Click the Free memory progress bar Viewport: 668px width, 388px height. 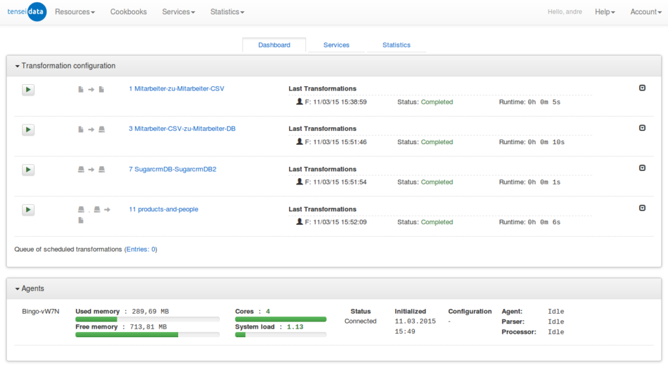[147, 335]
